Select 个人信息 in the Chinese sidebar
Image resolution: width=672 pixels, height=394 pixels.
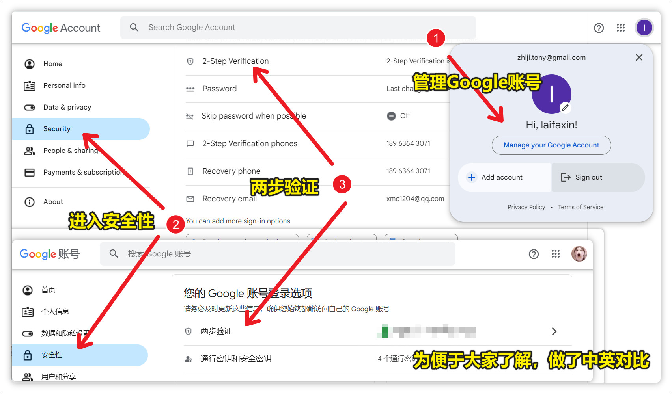(x=55, y=311)
